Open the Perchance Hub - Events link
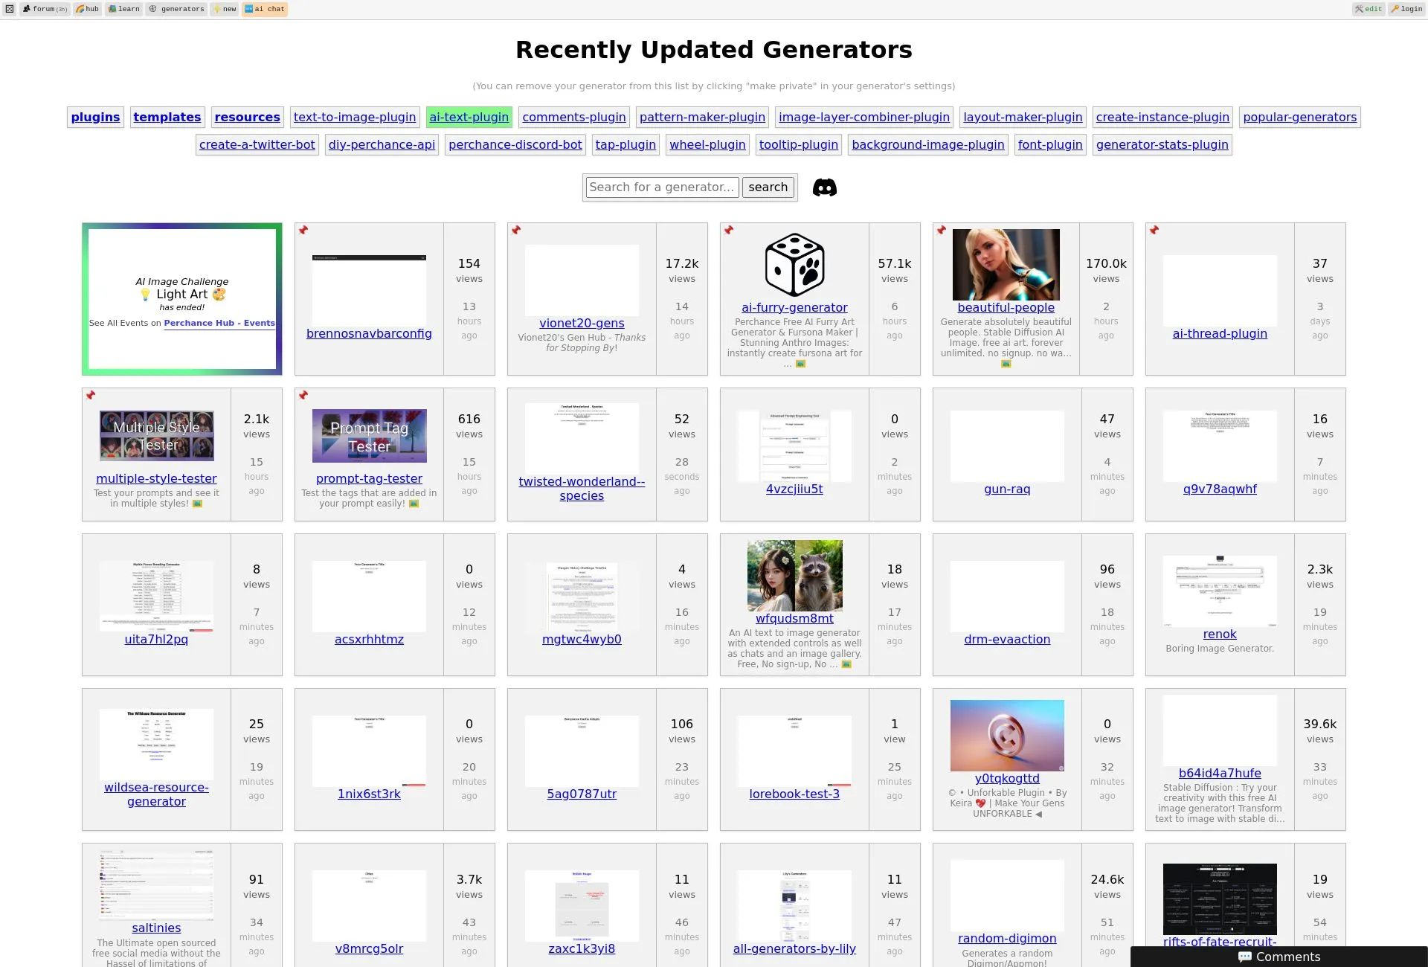The width and height of the screenshot is (1428, 967). coord(219,323)
